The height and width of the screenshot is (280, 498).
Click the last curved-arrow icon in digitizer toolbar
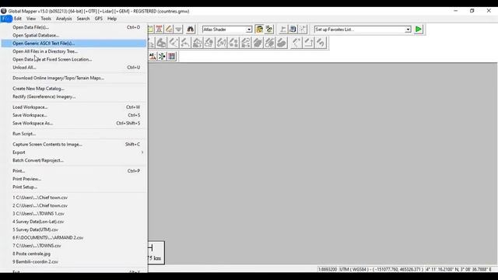click(x=321, y=43)
